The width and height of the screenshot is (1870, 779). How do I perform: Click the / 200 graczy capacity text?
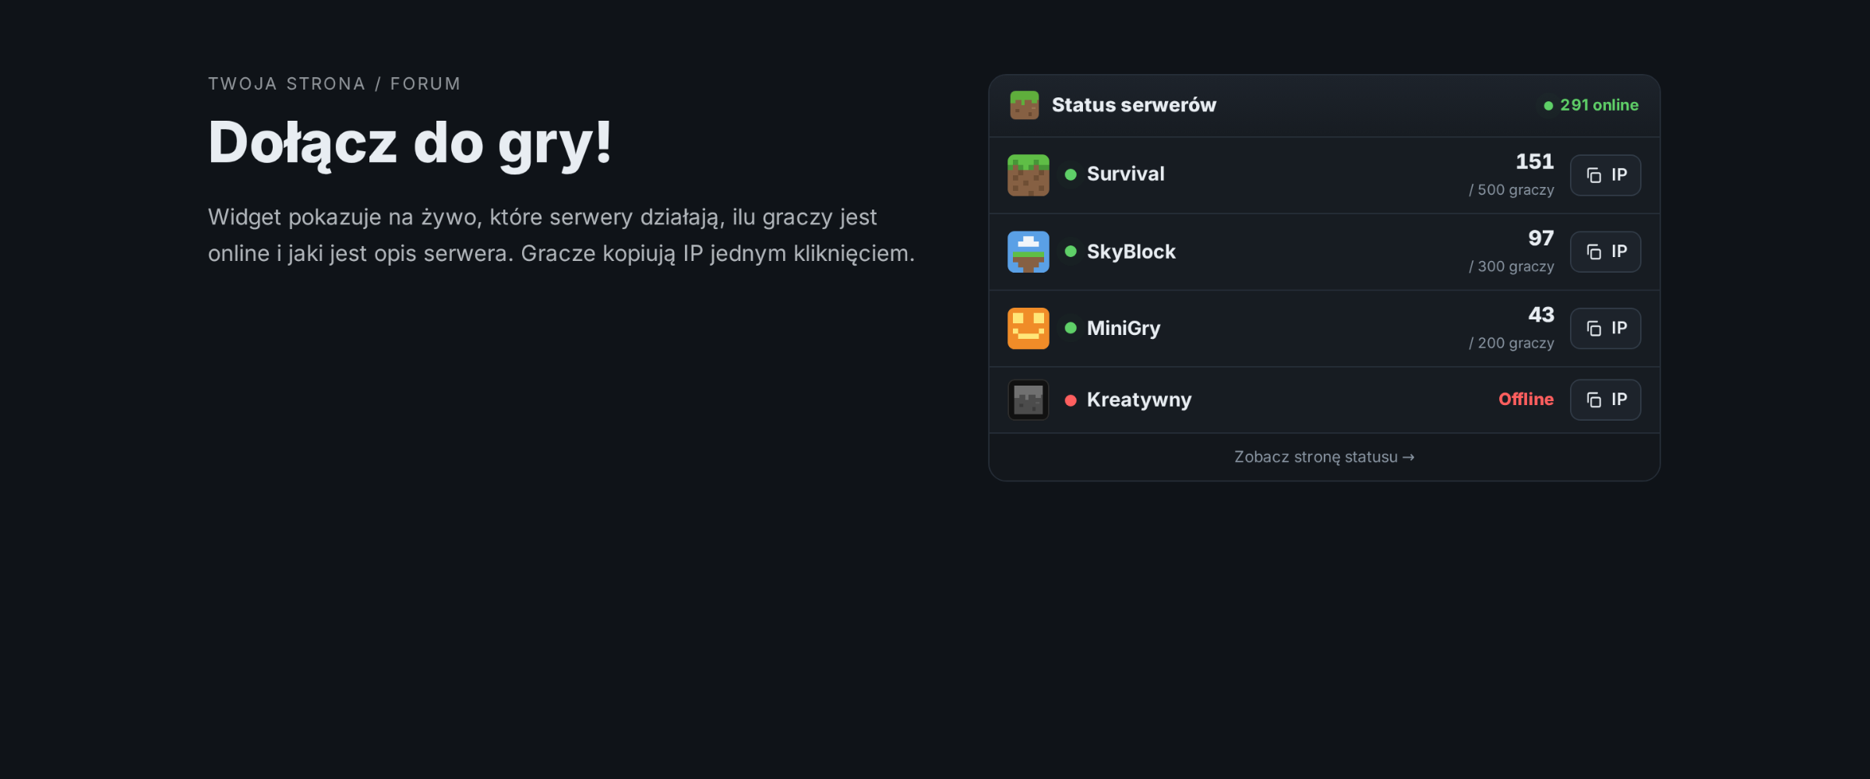tap(1511, 343)
